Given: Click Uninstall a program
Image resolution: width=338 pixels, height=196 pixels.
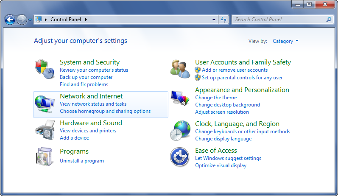Looking at the screenshot, I should click(82, 161).
